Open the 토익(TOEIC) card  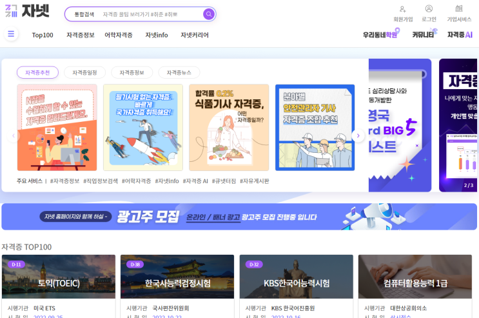pos(59,286)
